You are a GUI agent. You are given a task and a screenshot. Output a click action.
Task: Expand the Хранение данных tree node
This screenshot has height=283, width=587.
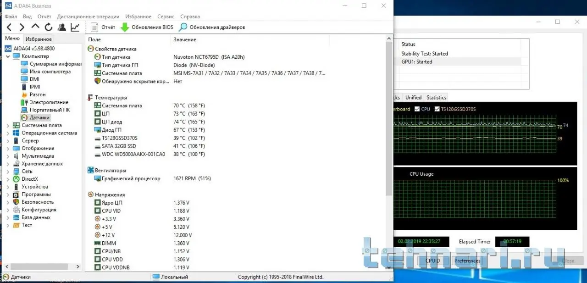(x=8, y=164)
